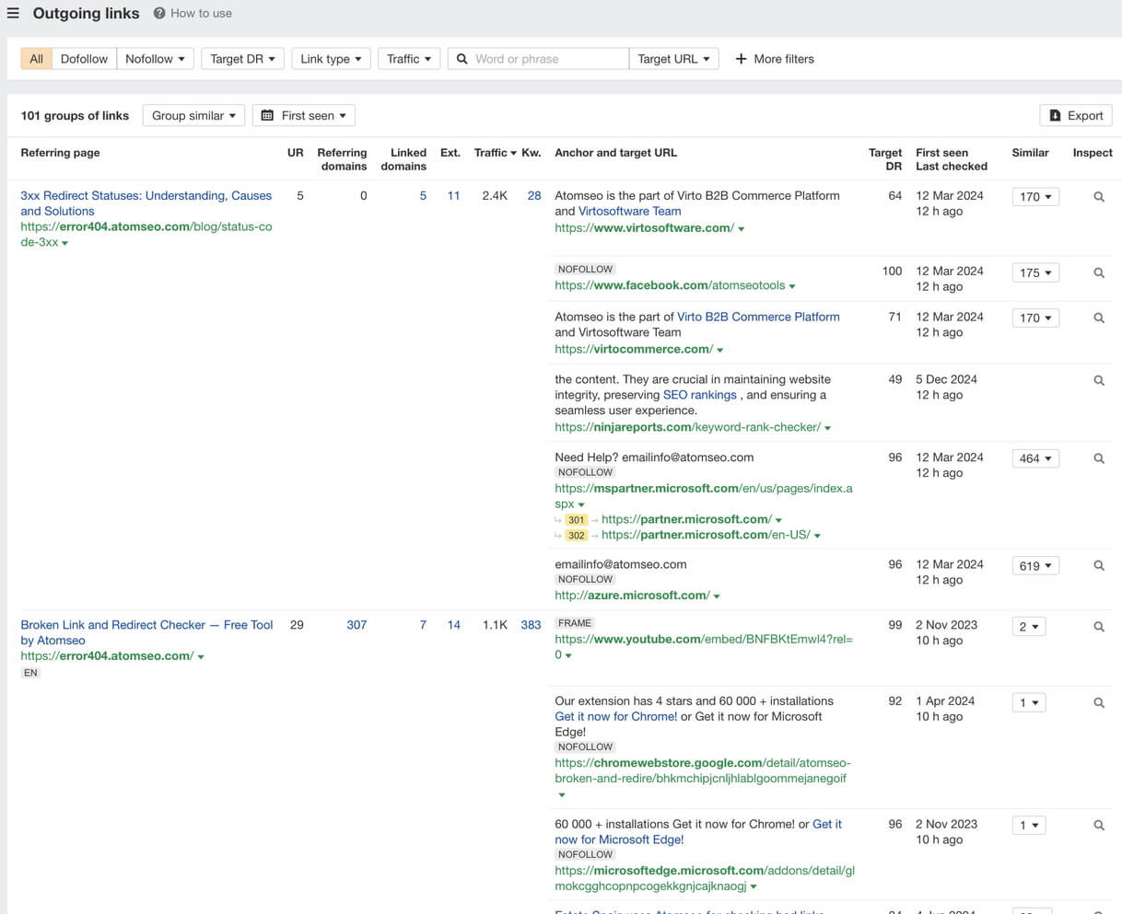The width and height of the screenshot is (1122, 914).
Task: Click the 28 keywords value
Action: click(534, 196)
